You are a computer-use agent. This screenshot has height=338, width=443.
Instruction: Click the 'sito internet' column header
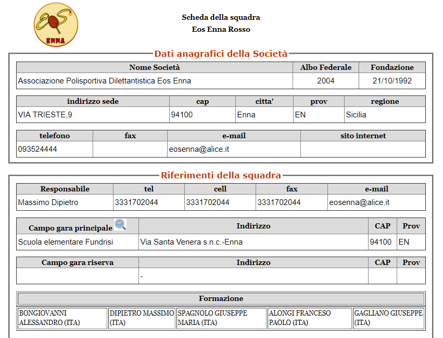[363, 136]
